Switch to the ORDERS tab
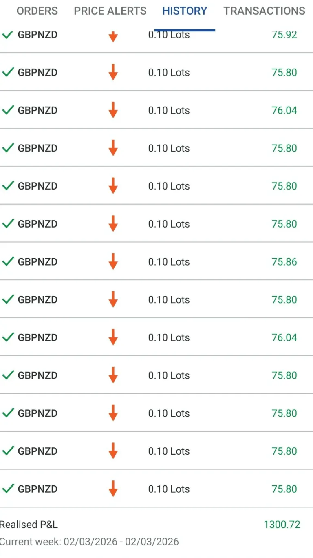 (37, 11)
